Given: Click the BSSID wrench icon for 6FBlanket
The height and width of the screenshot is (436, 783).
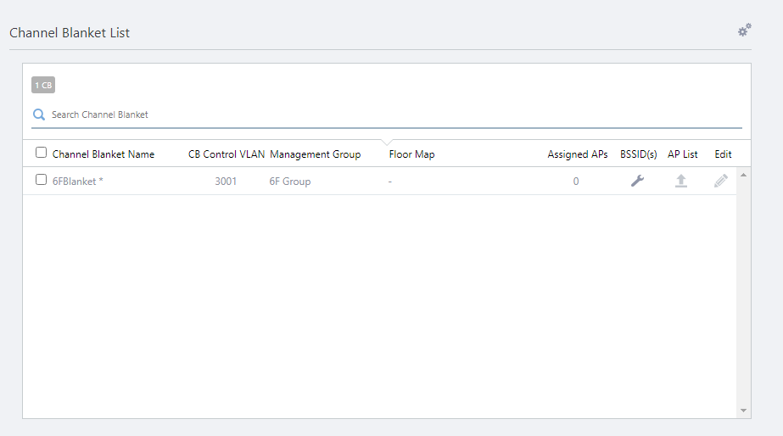Looking at the screenshot, I should 638,181.
